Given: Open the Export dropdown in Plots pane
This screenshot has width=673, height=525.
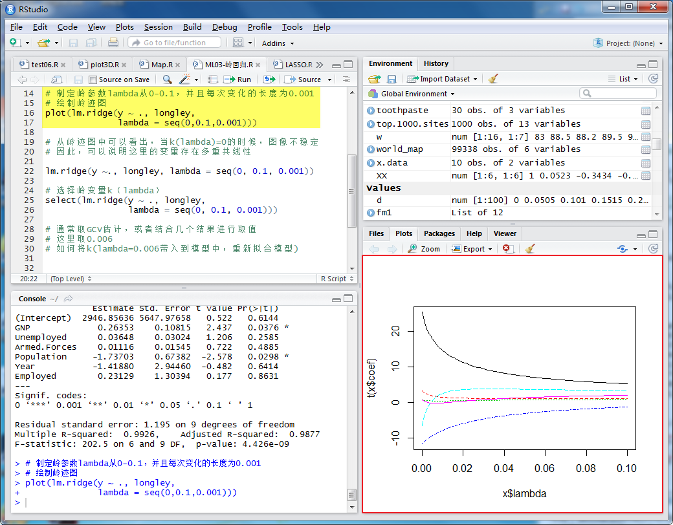Looking at the screenshot, I should 472,249.
